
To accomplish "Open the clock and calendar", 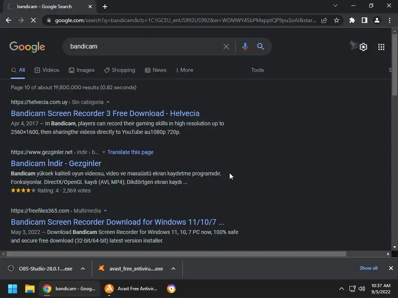I will 381,289.
